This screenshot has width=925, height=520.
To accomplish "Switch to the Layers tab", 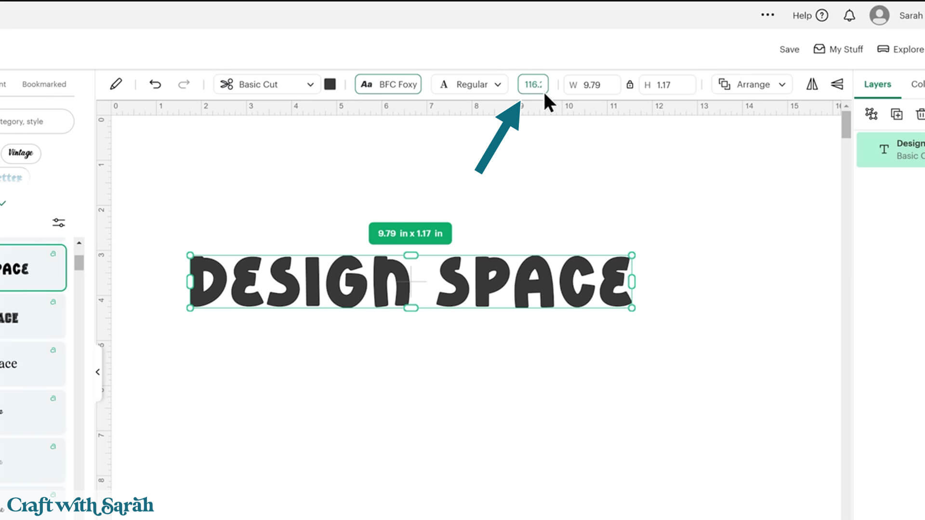I will point(877,84).
